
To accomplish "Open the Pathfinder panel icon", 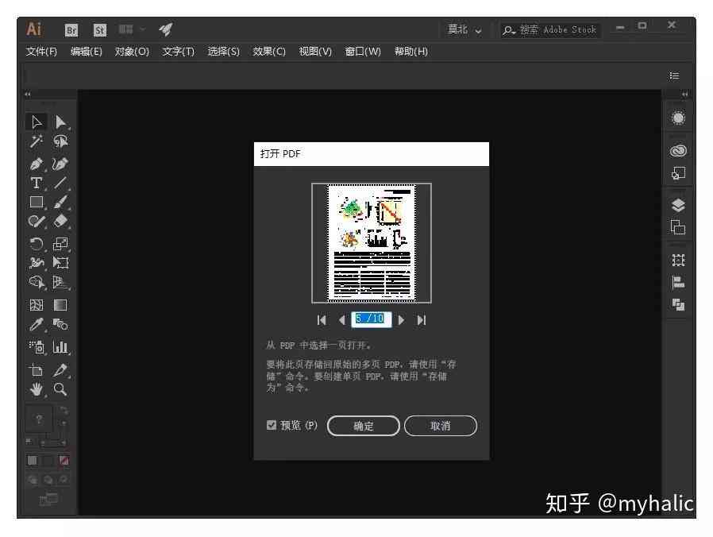I will 678,304.
